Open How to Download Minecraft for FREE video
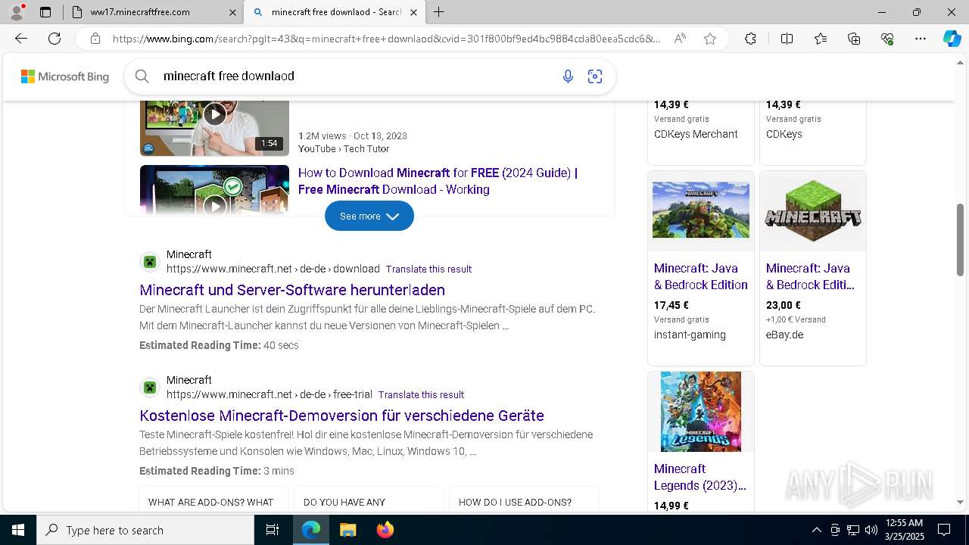The height and width of the screenshot is (545, 969). tap(438, 181)
